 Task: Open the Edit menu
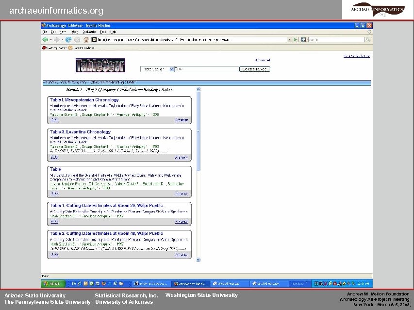point(53,32)
